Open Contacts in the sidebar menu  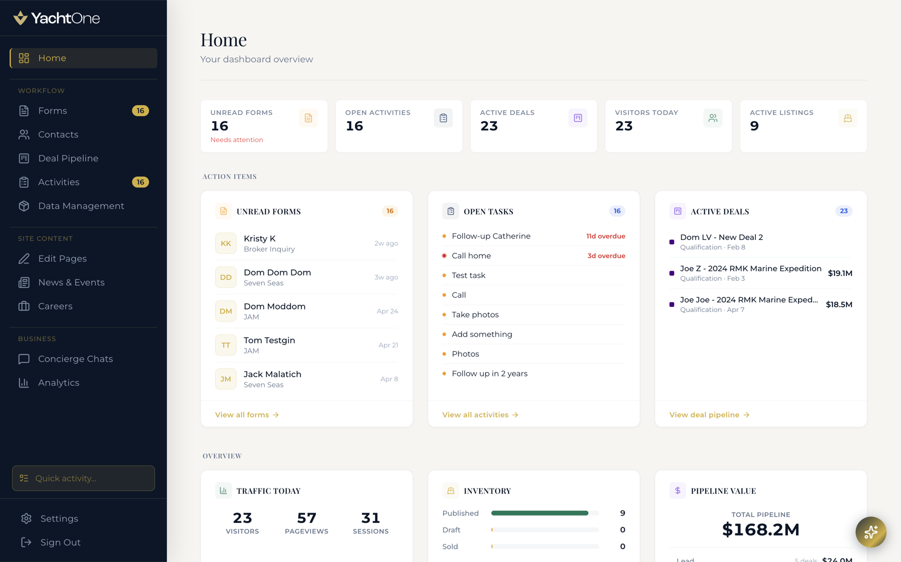pyautogui.click(x=84, y=134)
